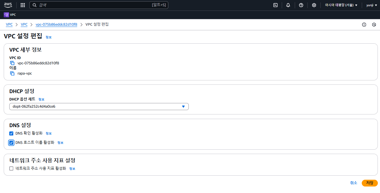Open the AWS console home logo
This screenshot has width=380, height=193.
pyautogui.click(x=8, y=5)
